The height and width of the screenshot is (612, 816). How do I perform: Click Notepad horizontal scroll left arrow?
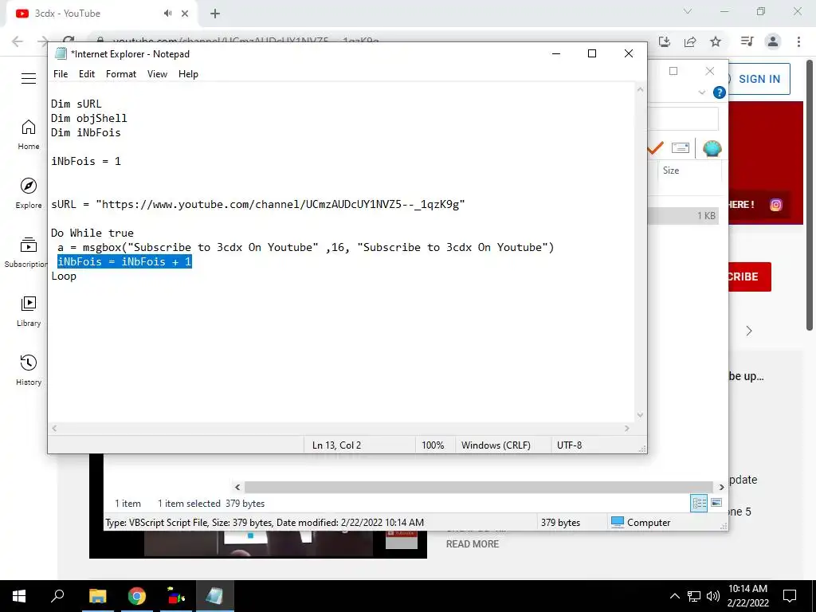tap(54, 428)
